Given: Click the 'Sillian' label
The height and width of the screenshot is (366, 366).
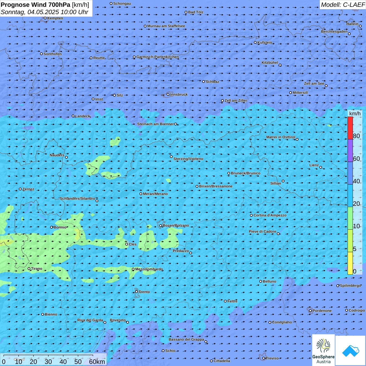Looking at the screenshot, I should (276, 183).
